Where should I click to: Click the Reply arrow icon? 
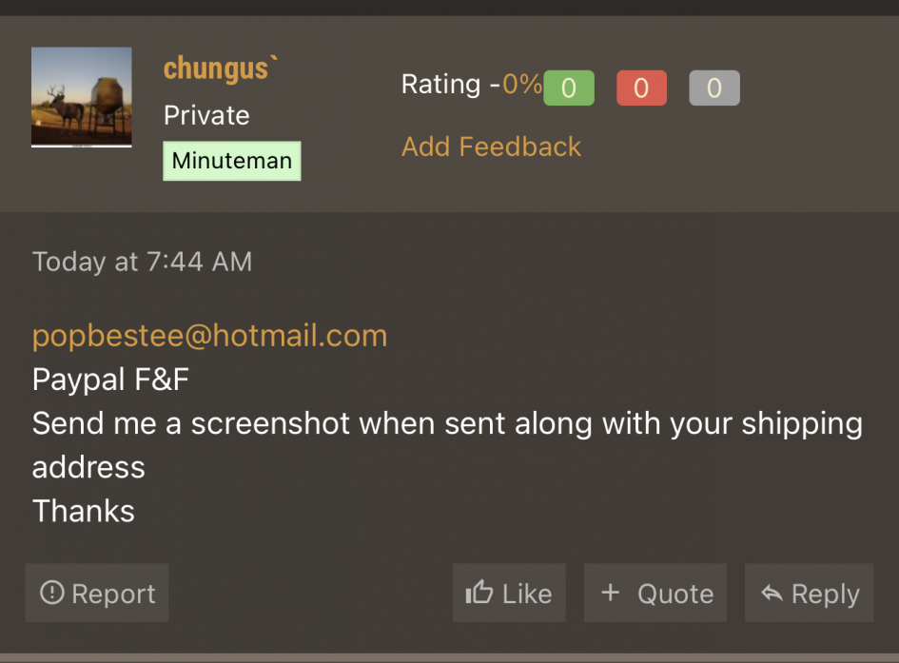pos(772,594)
